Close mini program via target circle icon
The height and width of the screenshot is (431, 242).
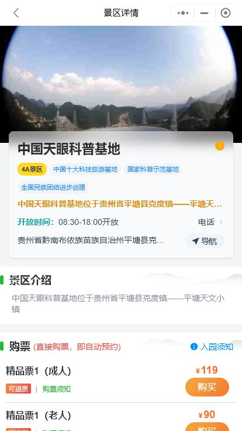pyautogui.click(x=226, y=13)
